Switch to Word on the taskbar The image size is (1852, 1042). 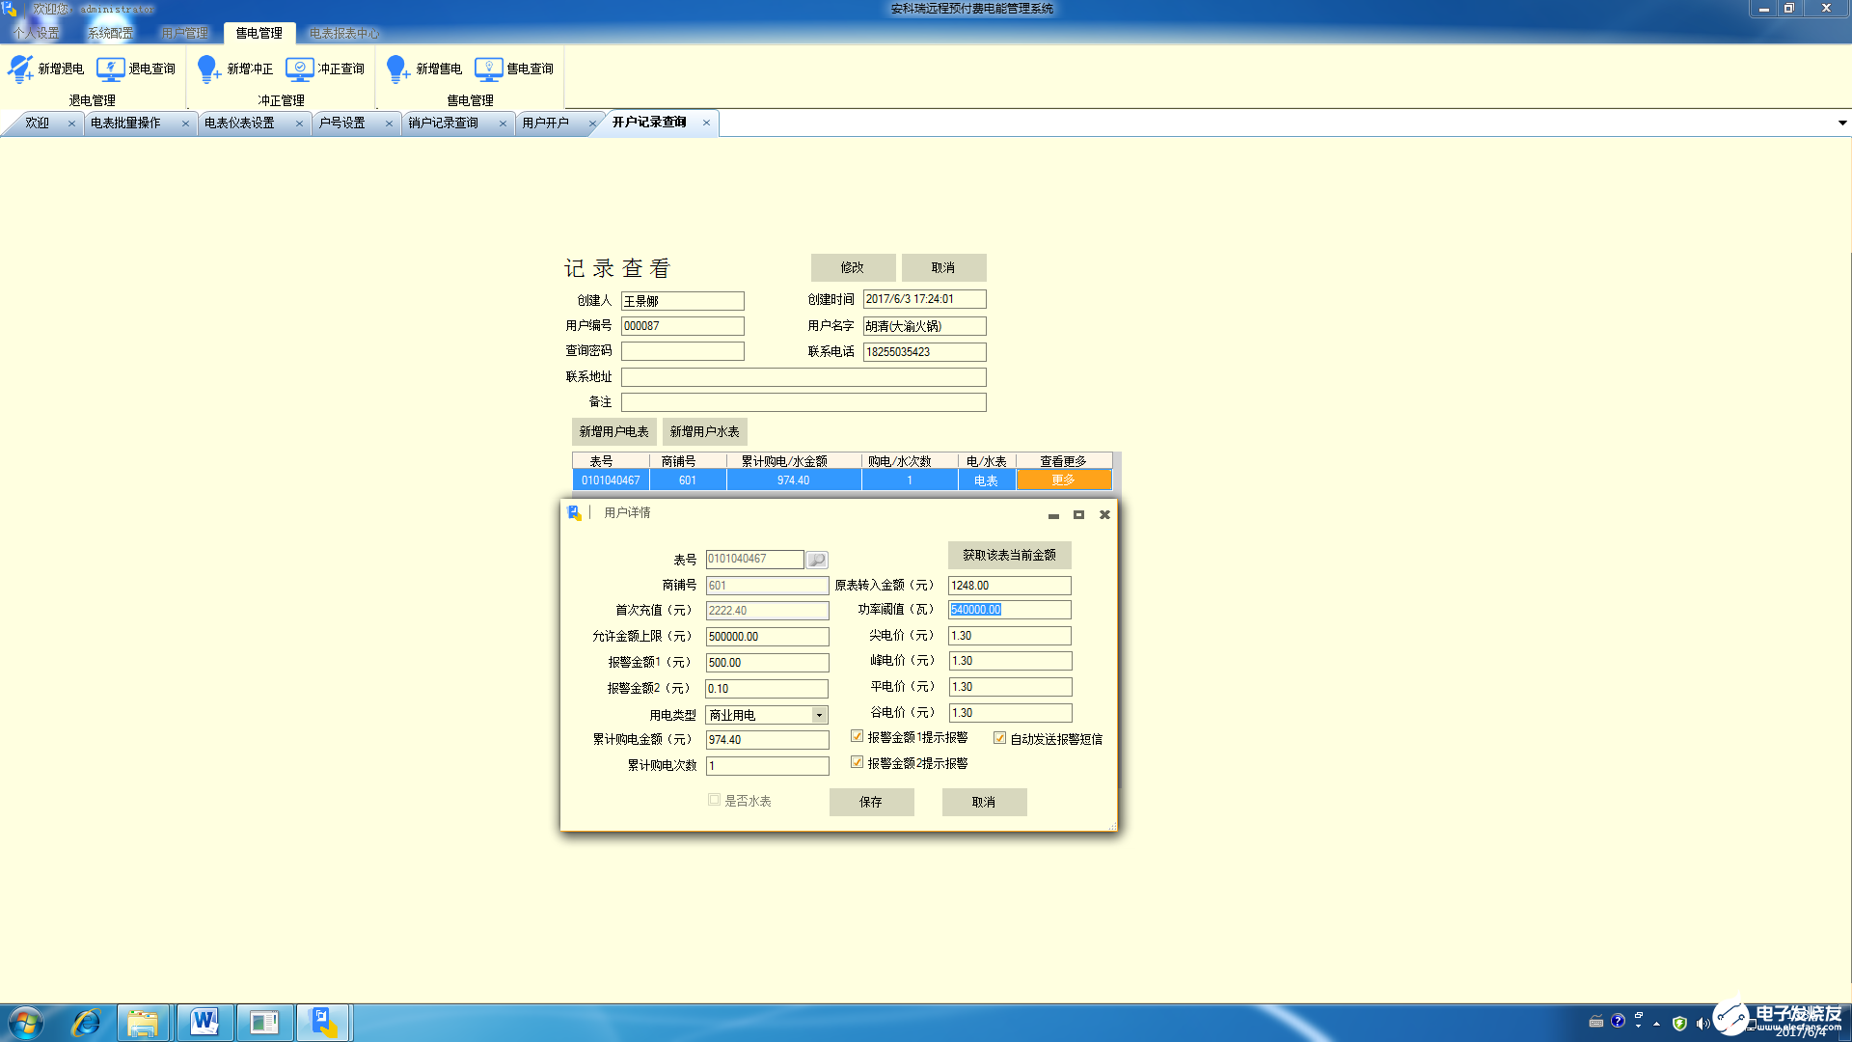[204, 1023]
